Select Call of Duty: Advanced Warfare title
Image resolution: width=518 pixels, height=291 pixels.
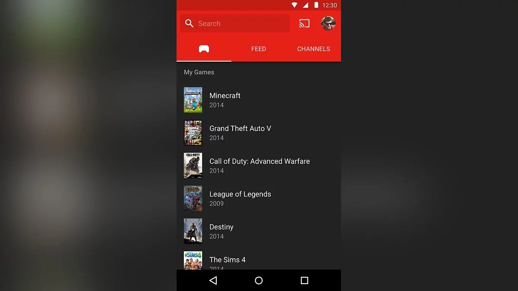259,161
